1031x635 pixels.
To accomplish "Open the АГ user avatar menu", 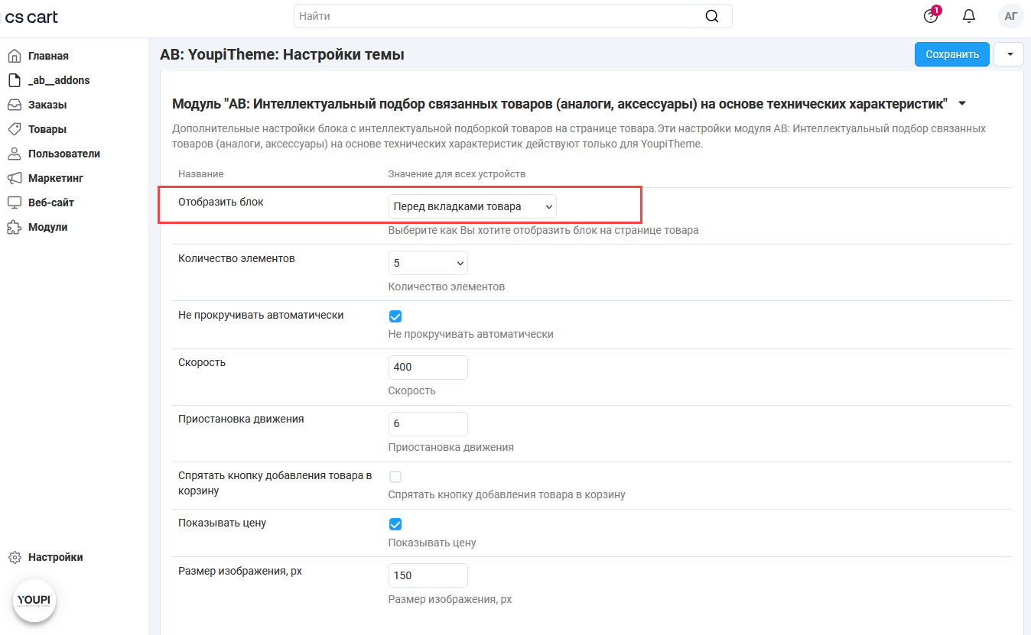I will pos(1010,16).
